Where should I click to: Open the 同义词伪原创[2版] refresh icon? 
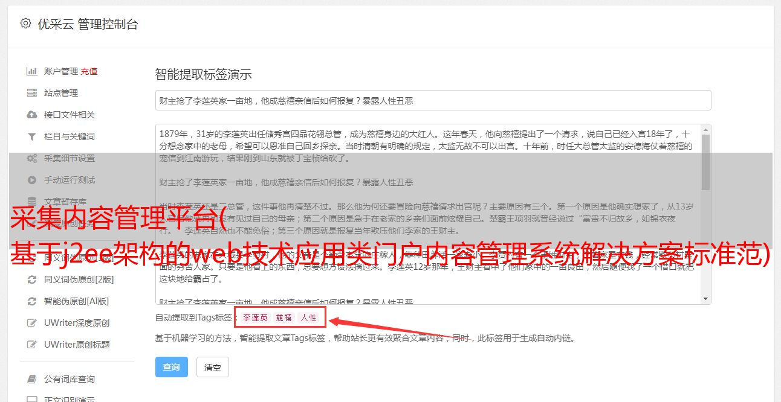click(32, 279)
